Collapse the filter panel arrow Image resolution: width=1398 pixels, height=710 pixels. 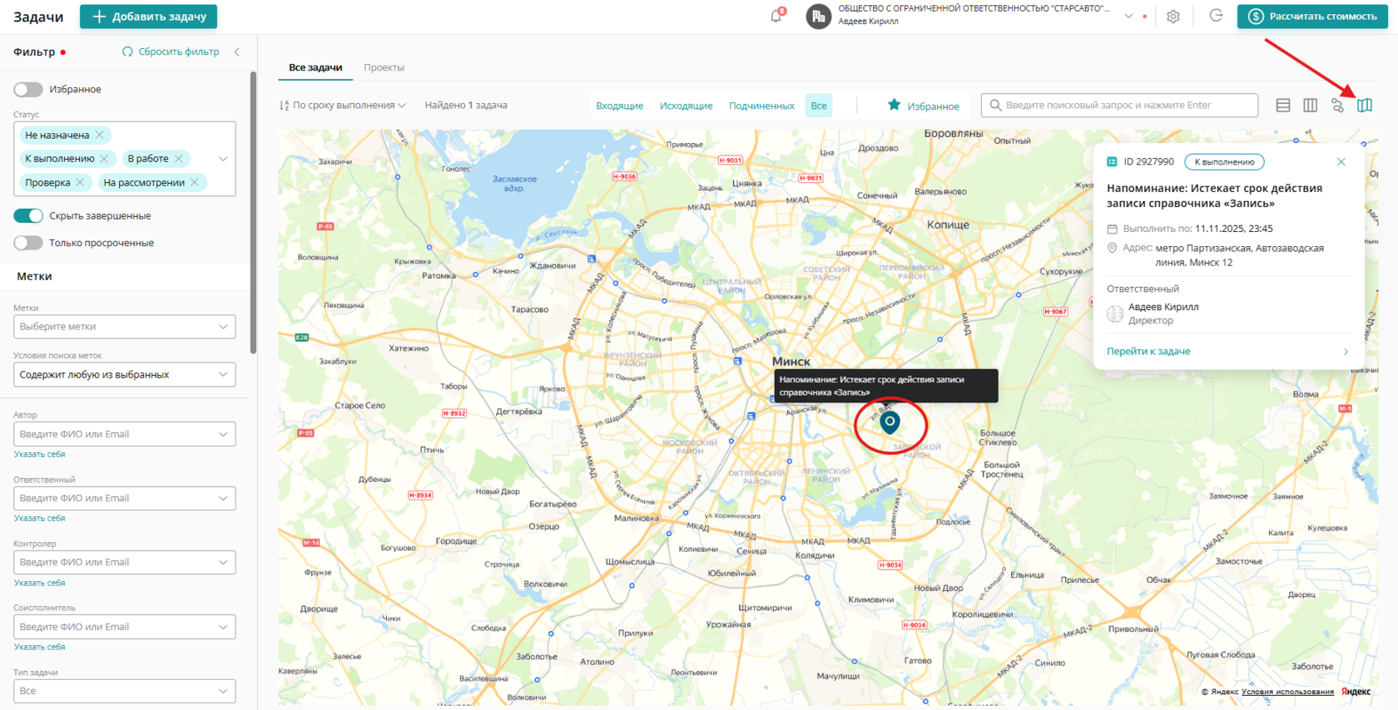(x=237, y=52)
